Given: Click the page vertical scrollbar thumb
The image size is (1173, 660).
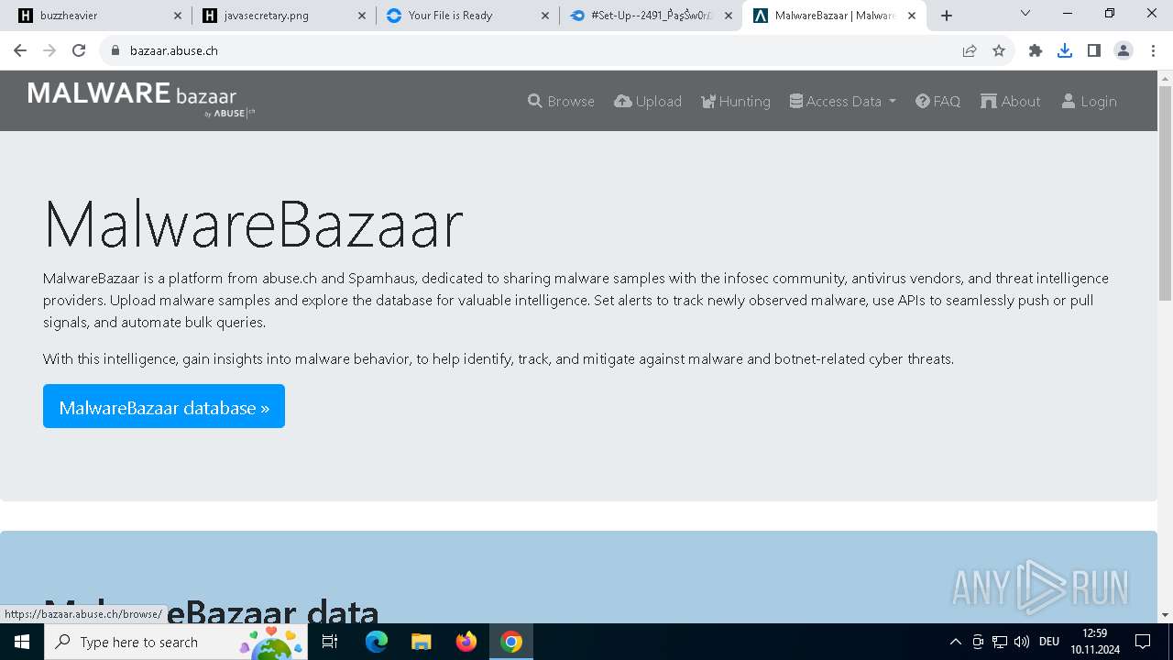Looking at the screenshot, I should 1165,192.
